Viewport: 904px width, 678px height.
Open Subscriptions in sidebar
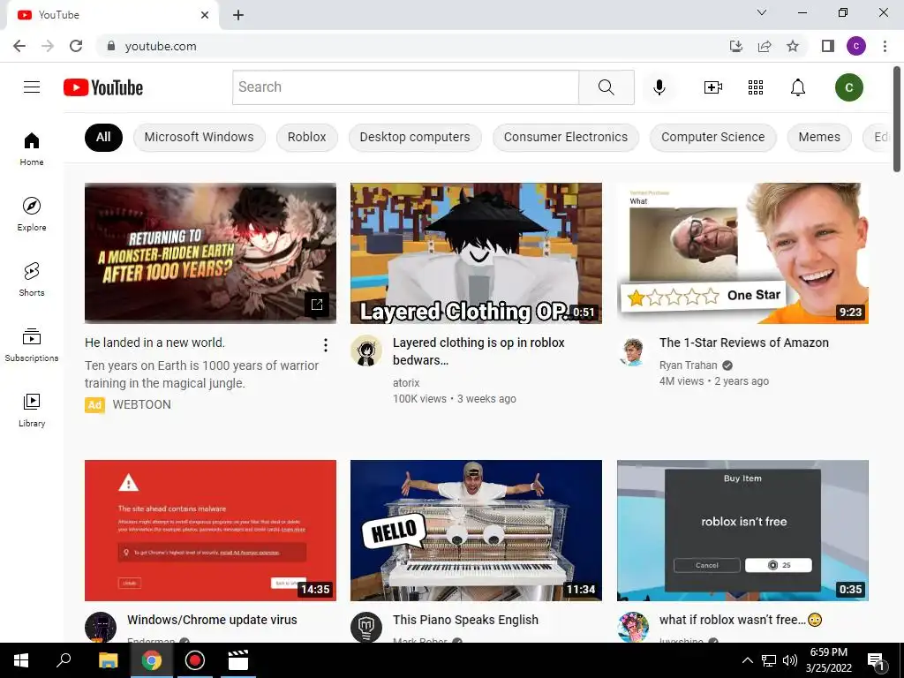pyautogui.click(x=32, y=345)
